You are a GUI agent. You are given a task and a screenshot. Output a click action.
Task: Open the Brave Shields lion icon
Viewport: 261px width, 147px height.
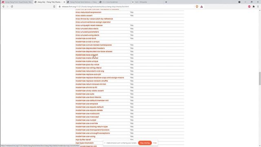tap(197, 7)
